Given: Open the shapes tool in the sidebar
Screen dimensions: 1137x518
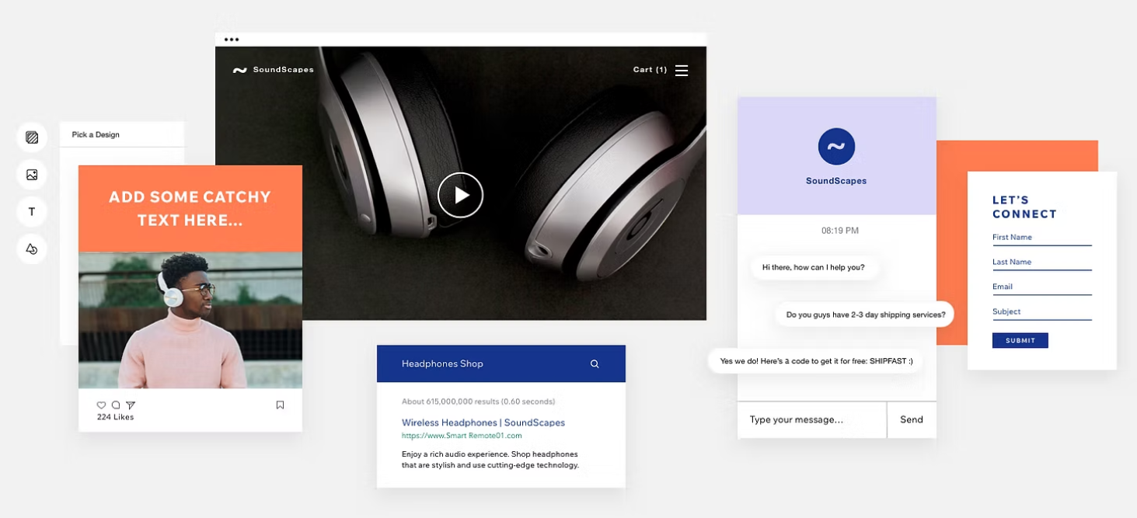Looking at the screenshot, I should pos(32,249).
